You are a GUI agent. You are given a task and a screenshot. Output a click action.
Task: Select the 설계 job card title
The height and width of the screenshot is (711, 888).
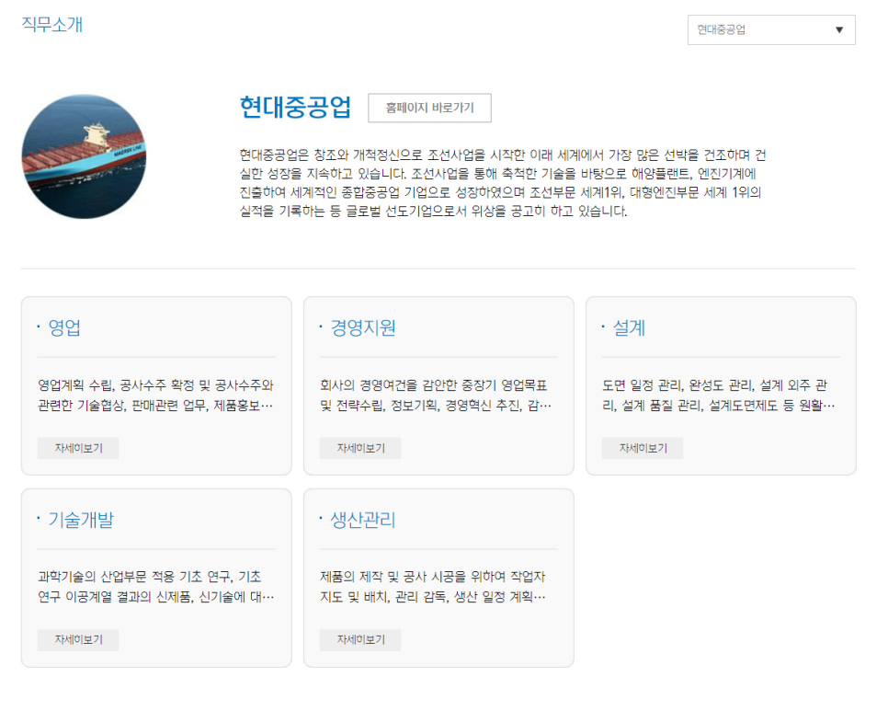629,328
